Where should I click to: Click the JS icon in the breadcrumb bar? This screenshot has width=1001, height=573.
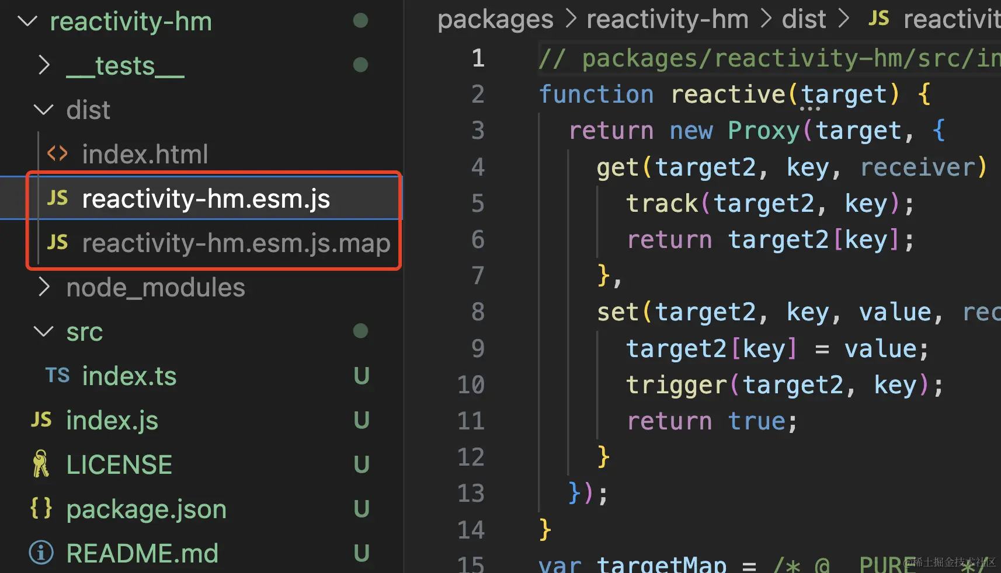(878, 18)
